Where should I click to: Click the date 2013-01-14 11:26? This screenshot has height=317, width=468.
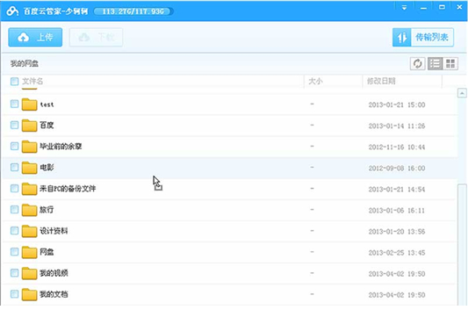[397, 126]
